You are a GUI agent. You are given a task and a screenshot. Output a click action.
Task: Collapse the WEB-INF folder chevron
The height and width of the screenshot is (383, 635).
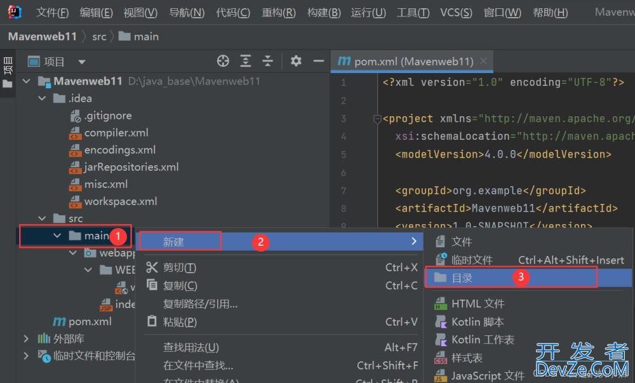(x=88, y=270)
